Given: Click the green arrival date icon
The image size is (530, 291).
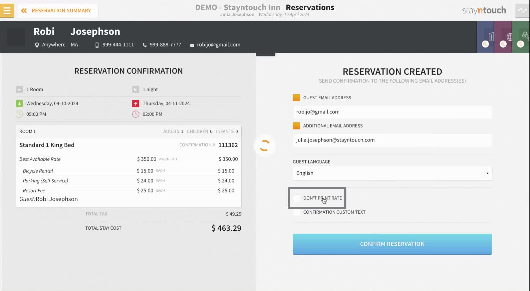Looking at the screenshot, I should click(x=19, y=104).
